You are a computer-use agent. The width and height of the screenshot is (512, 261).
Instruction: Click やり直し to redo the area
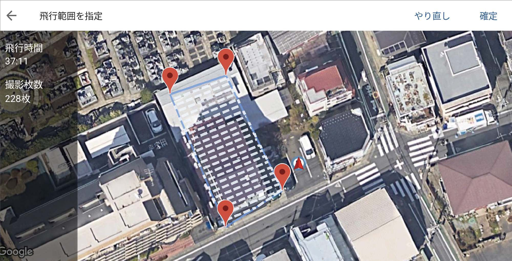pos(432,16)
